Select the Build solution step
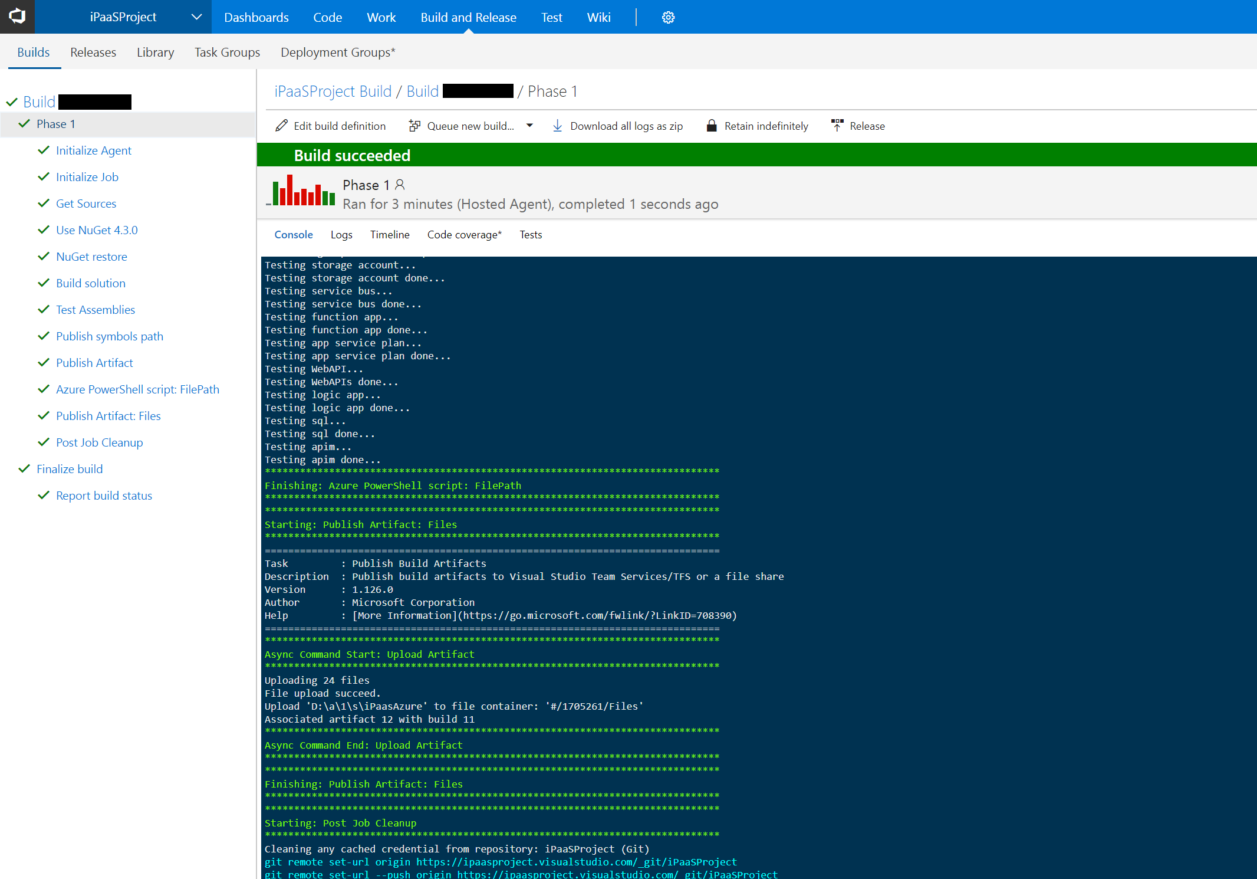 click(x=91, y=283)
